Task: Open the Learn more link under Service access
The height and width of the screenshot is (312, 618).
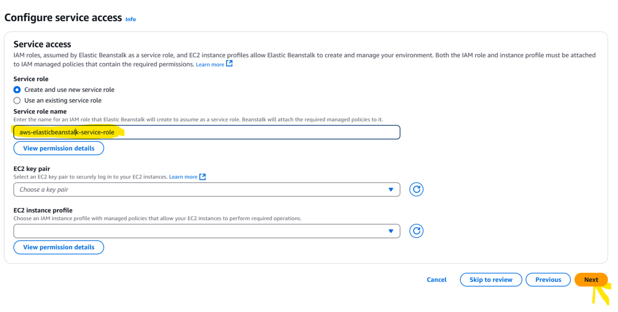Action: 210,64
